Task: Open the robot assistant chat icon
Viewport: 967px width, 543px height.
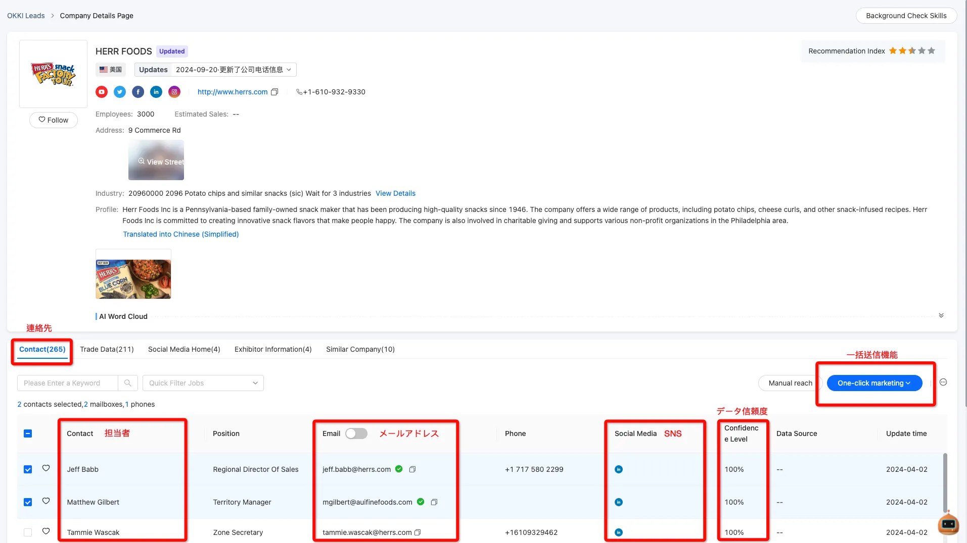Action: pyautogui.click(x=948, y=524)
